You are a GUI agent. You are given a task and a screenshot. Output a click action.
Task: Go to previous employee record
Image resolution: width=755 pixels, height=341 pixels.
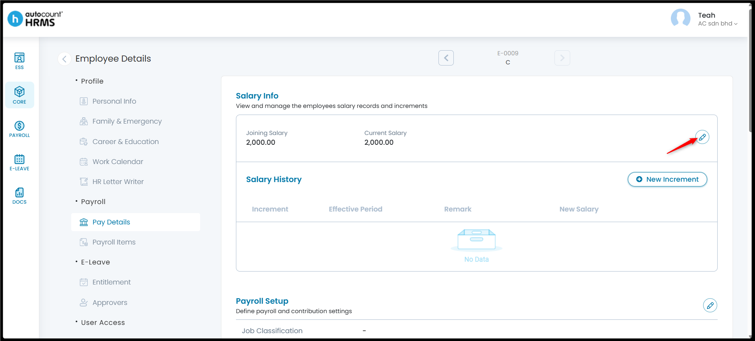pyautogui.click(x=446, y=58)
